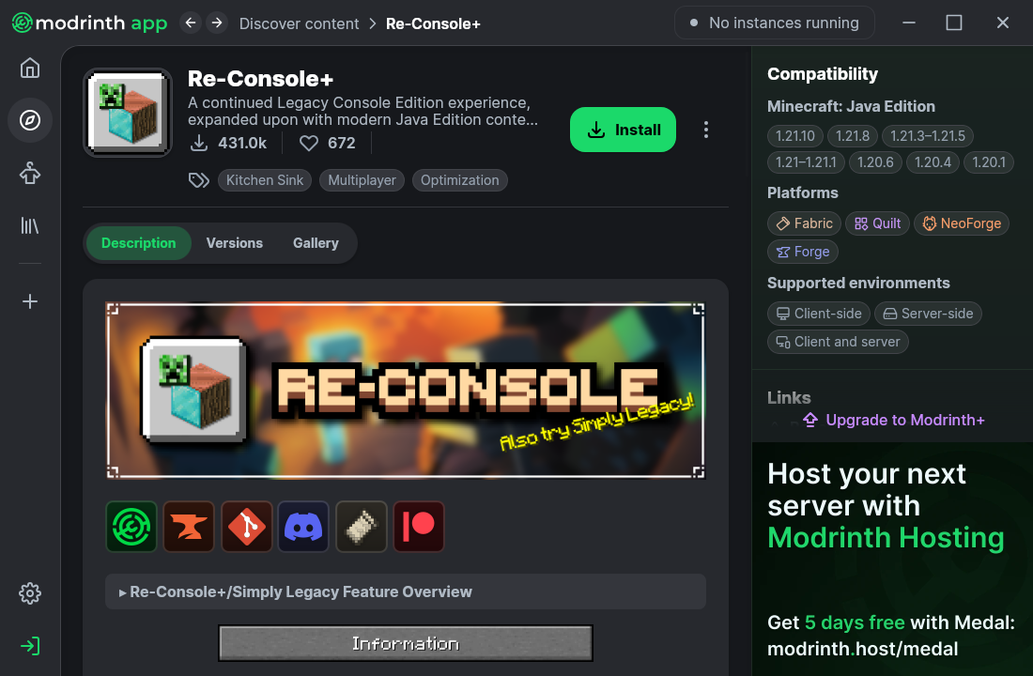Open the Patreon badge link

click(x=419, y=527)
